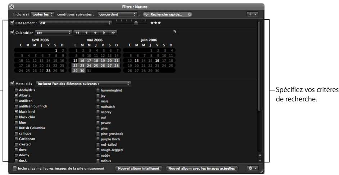Select 30 in the mai 2006 calendar

click(x=82, y=71)
